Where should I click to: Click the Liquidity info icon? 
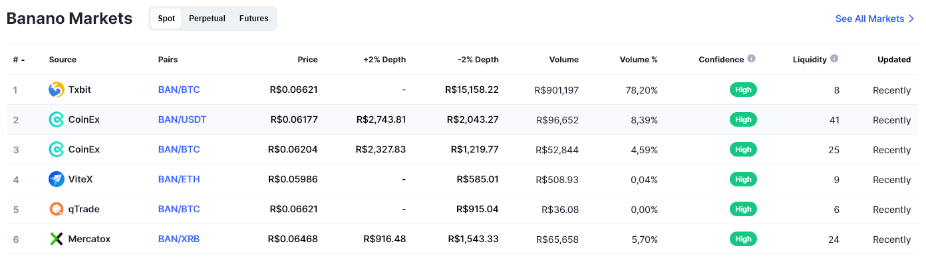[x=834, y=59]
